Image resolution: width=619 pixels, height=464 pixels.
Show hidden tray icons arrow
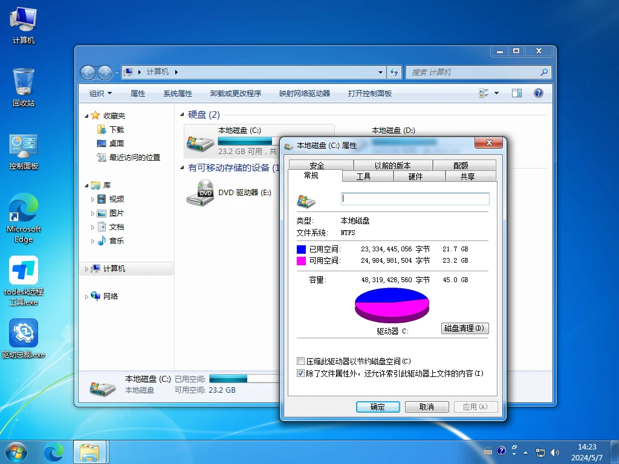point(525,452)
